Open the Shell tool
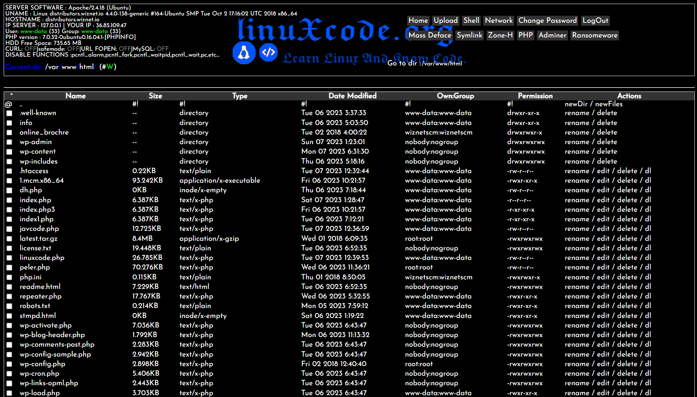The height and width of the screenshot is (397, 697). pyautogui.click(x=471, y=21)
